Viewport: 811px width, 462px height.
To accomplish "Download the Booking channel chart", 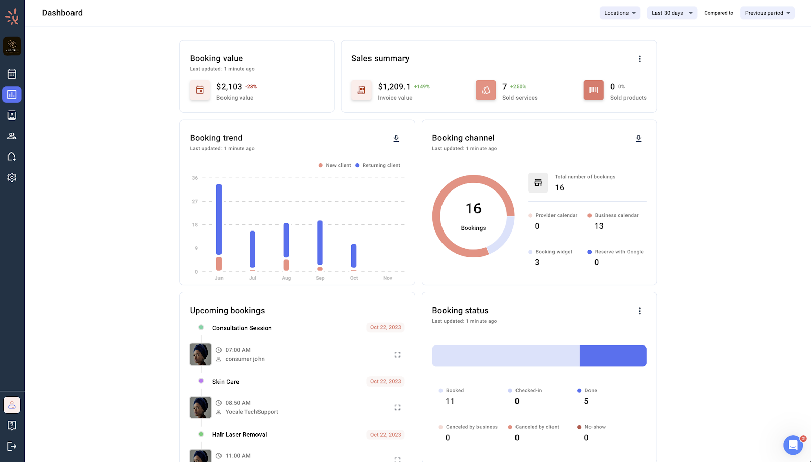I will (638, 138).
